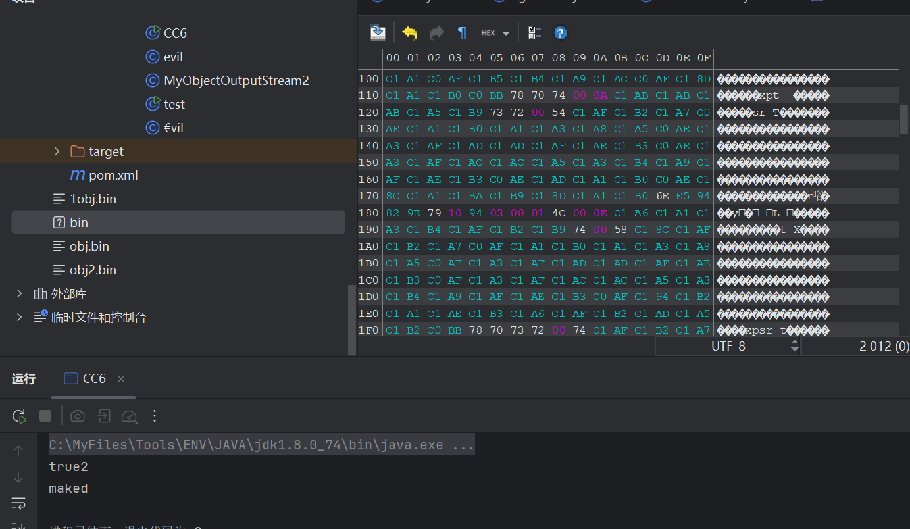910x529 pixels.
Task: Select the bin file in project tree
Action: 178,222
